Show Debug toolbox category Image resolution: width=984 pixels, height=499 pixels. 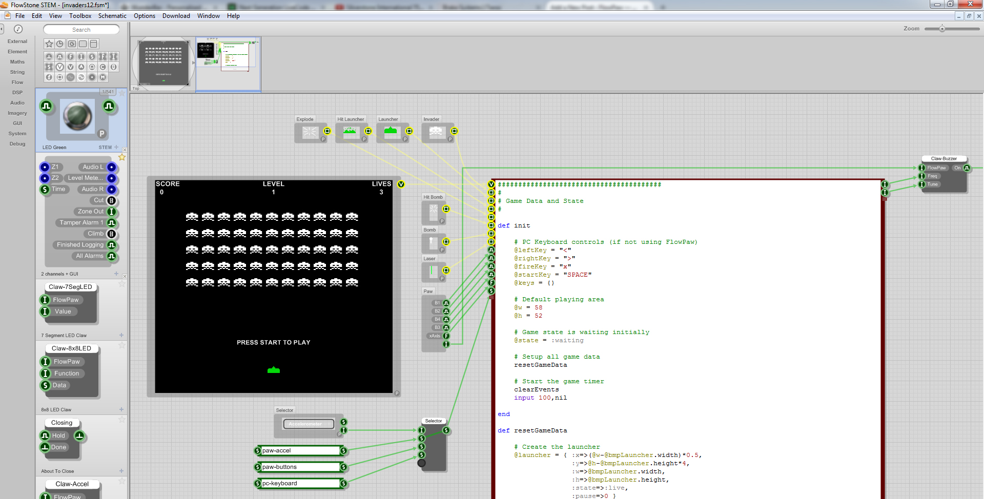(17, 144)
